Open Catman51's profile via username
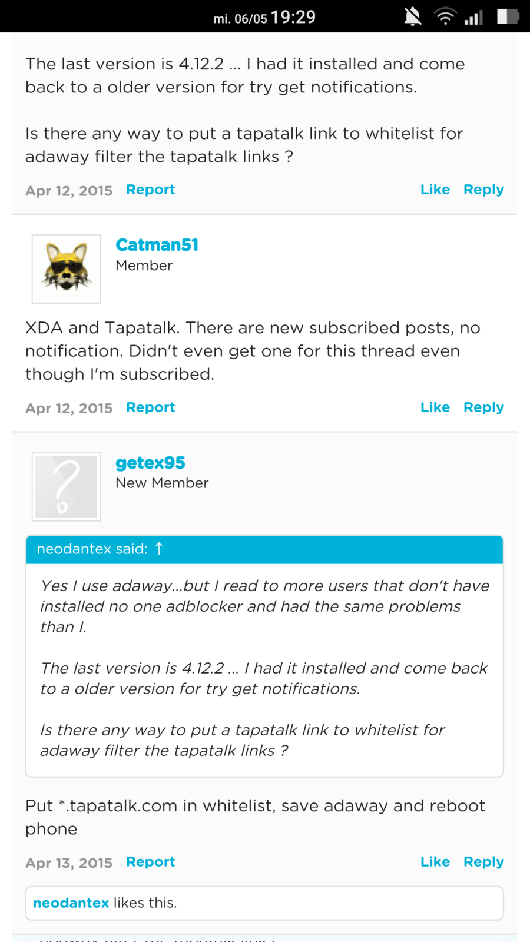 coord(157,245)
